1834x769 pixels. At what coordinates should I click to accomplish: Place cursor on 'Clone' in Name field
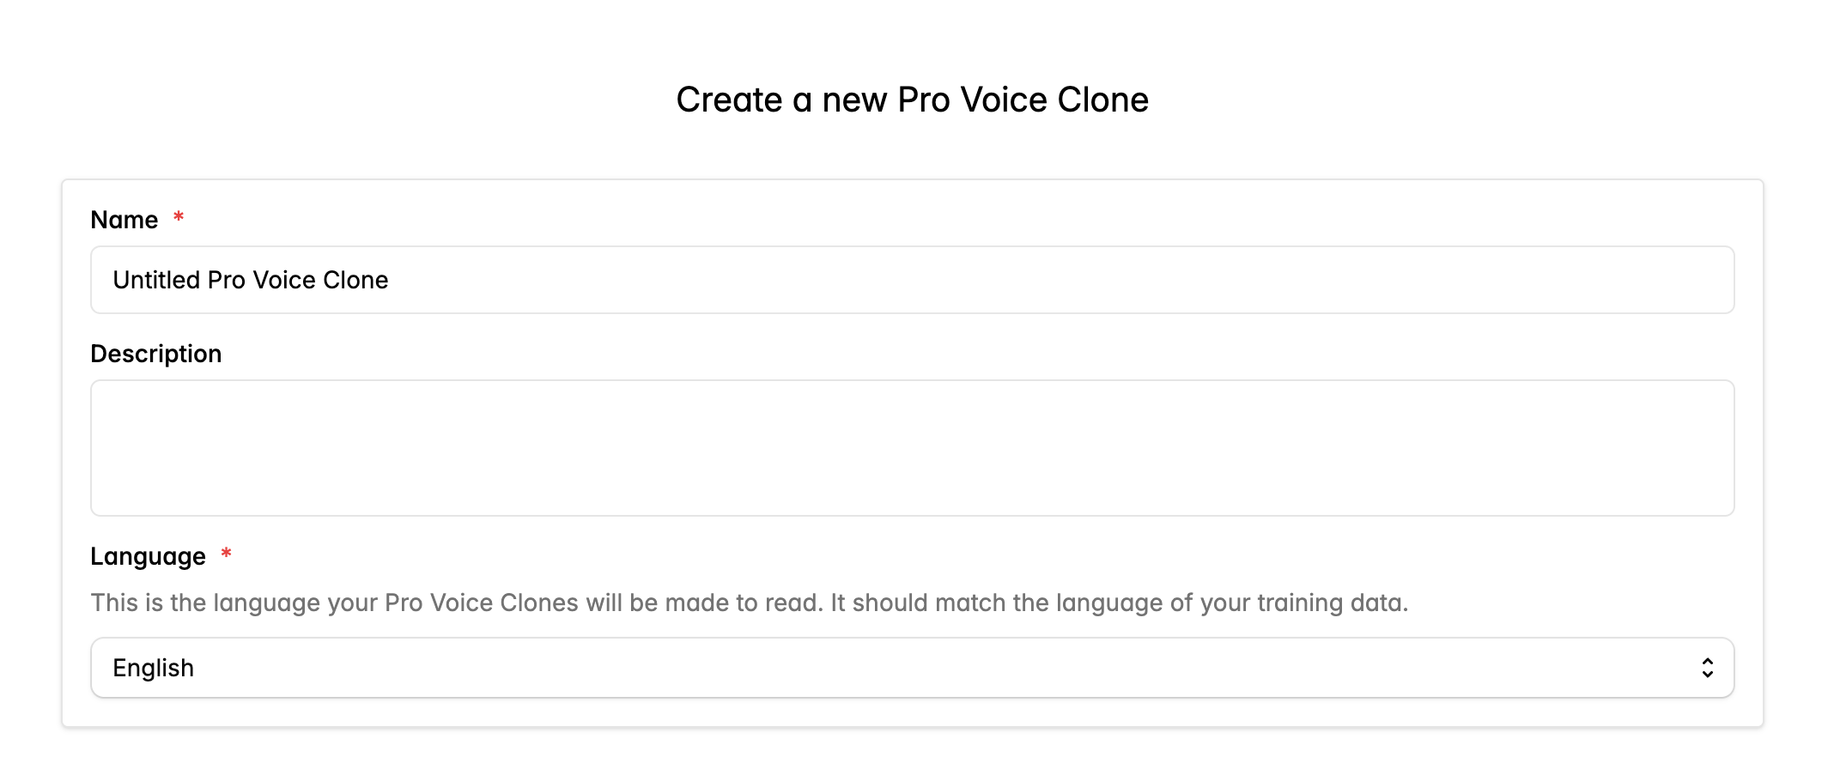355,280
